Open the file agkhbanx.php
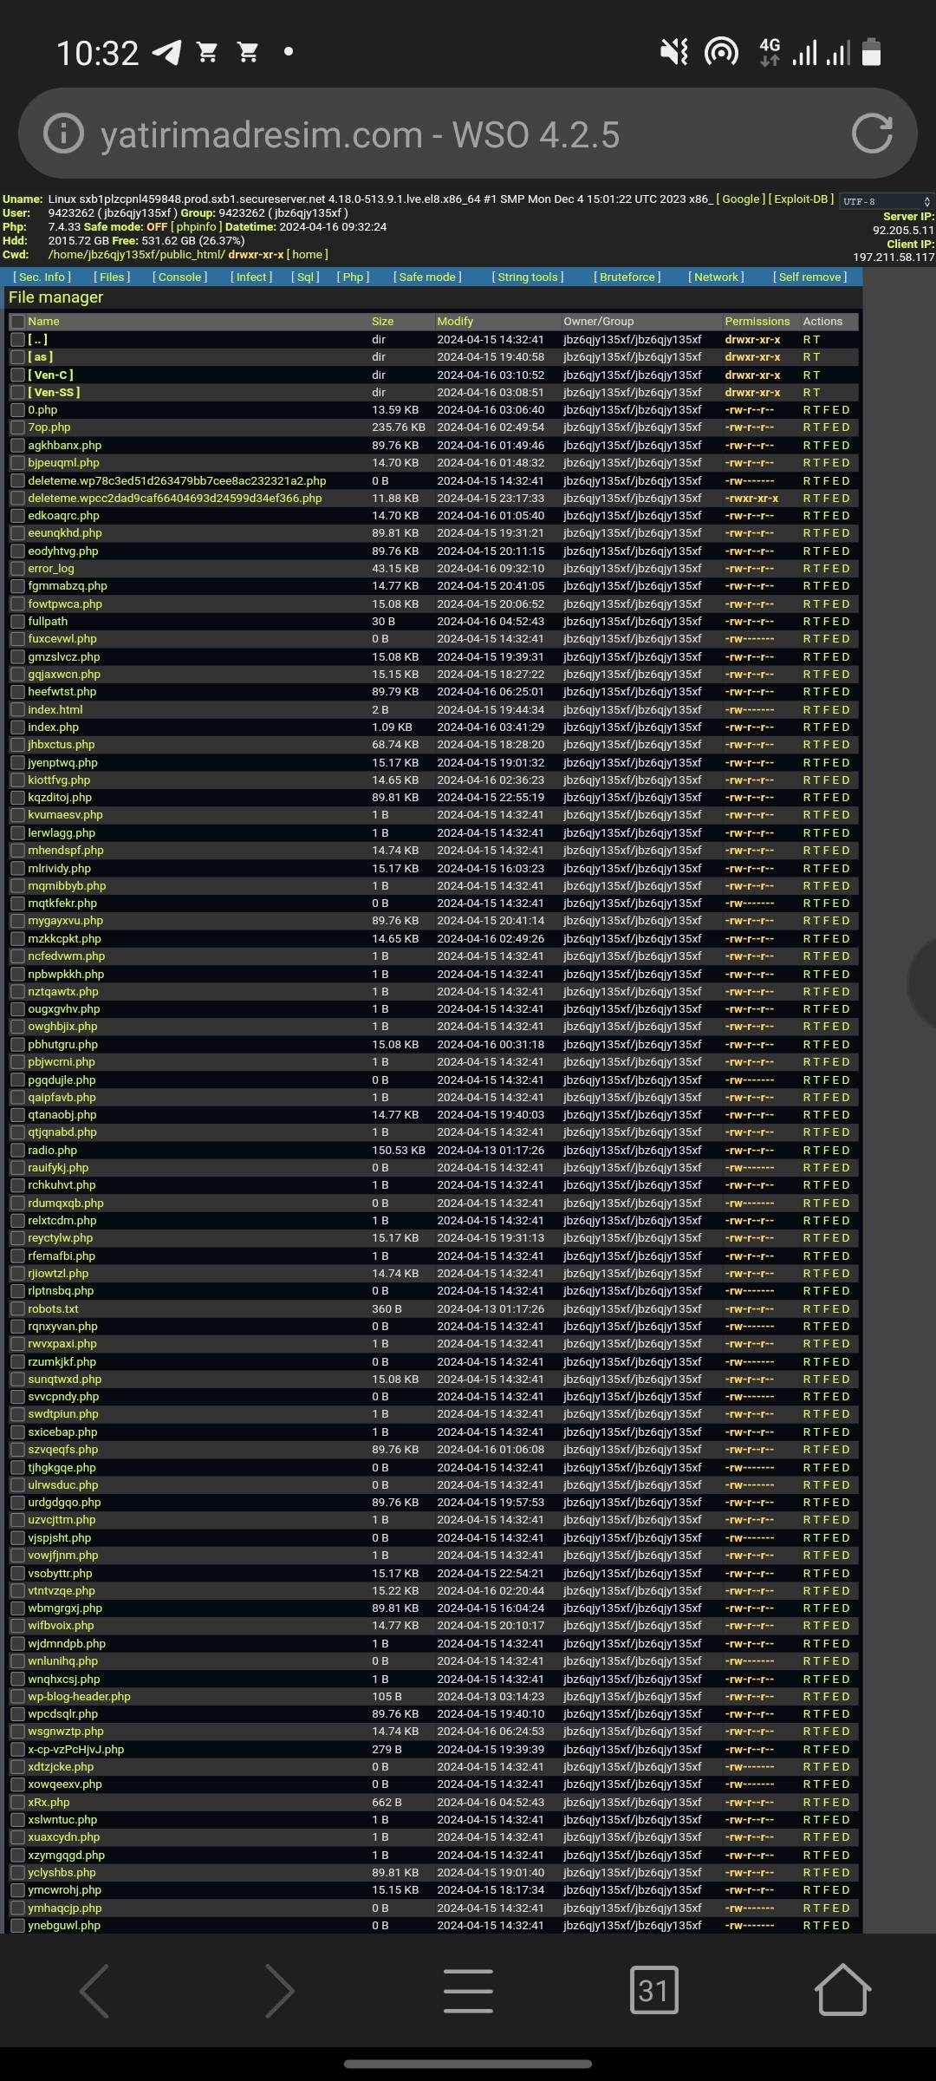This screenshot has height=2081, width=936. (64, 446)
